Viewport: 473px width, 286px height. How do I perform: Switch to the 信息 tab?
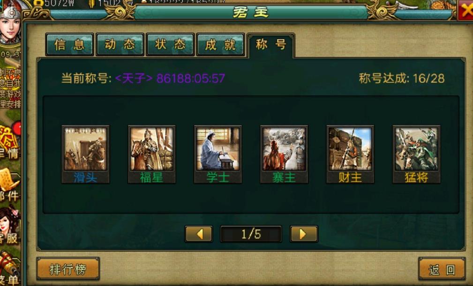coord(69,44)
